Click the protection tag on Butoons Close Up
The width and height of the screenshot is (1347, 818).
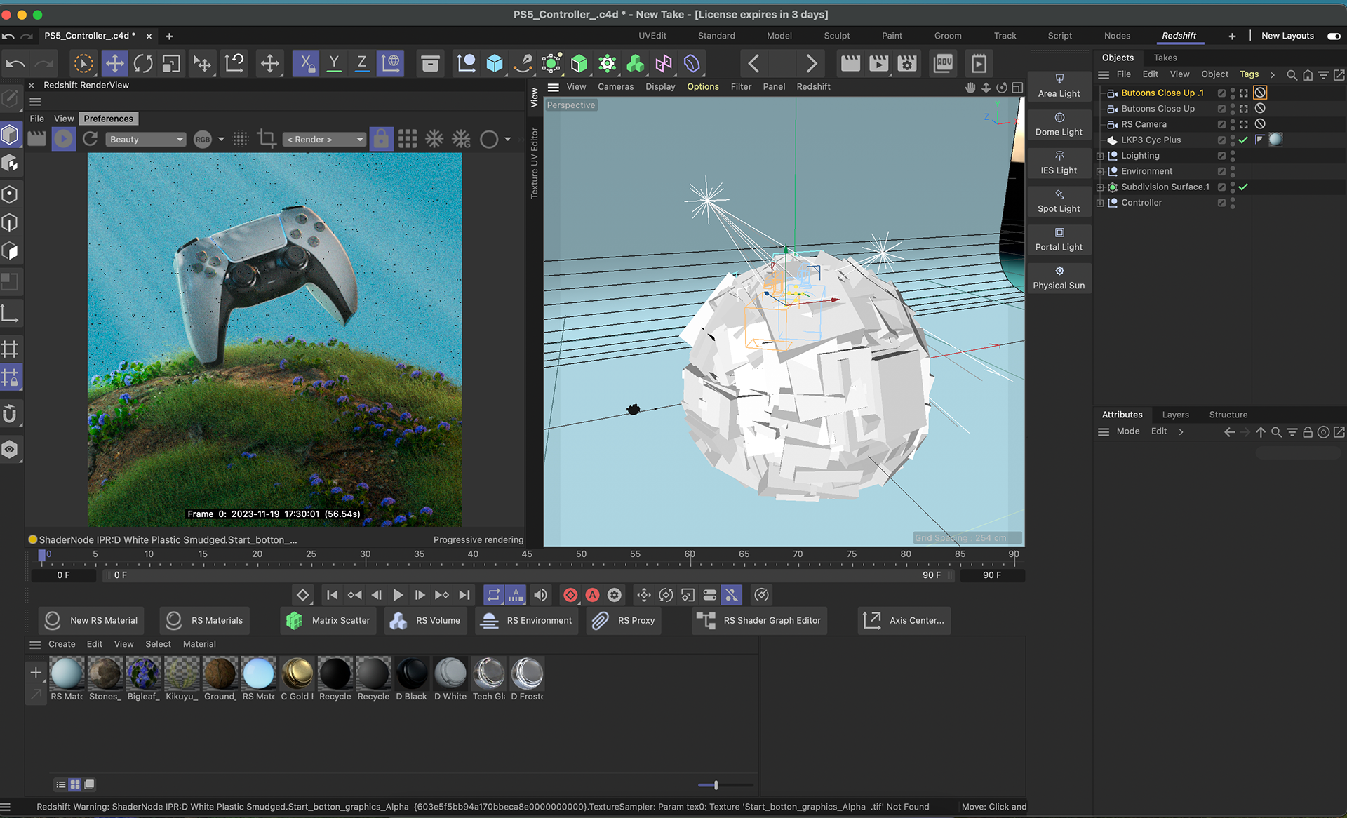click(x=1260, y=108)
